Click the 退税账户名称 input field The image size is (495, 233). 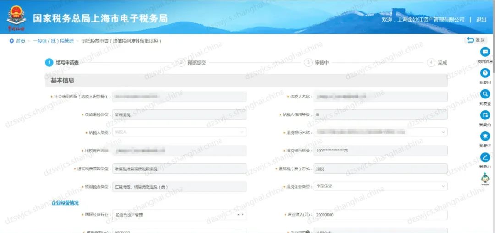(x=179, y=151)
